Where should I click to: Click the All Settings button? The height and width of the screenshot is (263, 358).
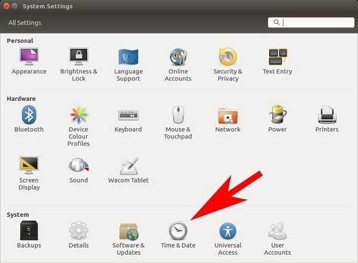25,23
